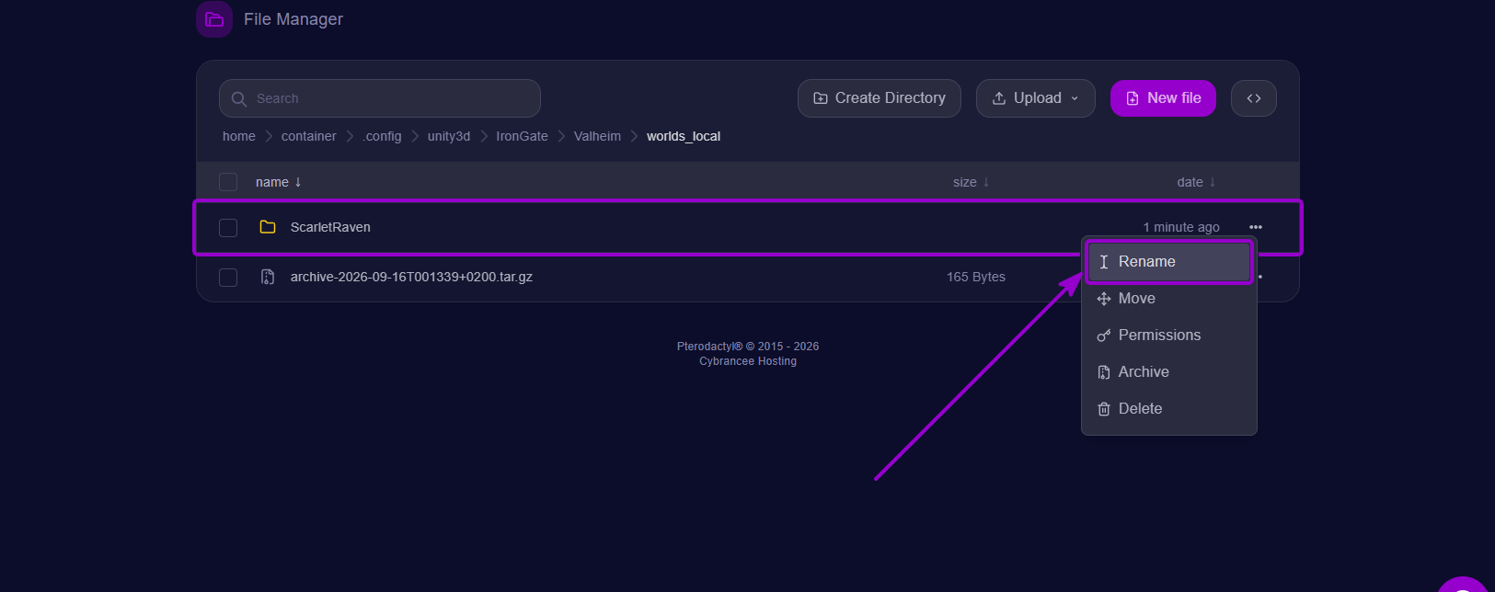Click the File Manager logo icon
The width and height of the screenshot is (1495, 592).
pyautogui.click(x=214, y=19)
